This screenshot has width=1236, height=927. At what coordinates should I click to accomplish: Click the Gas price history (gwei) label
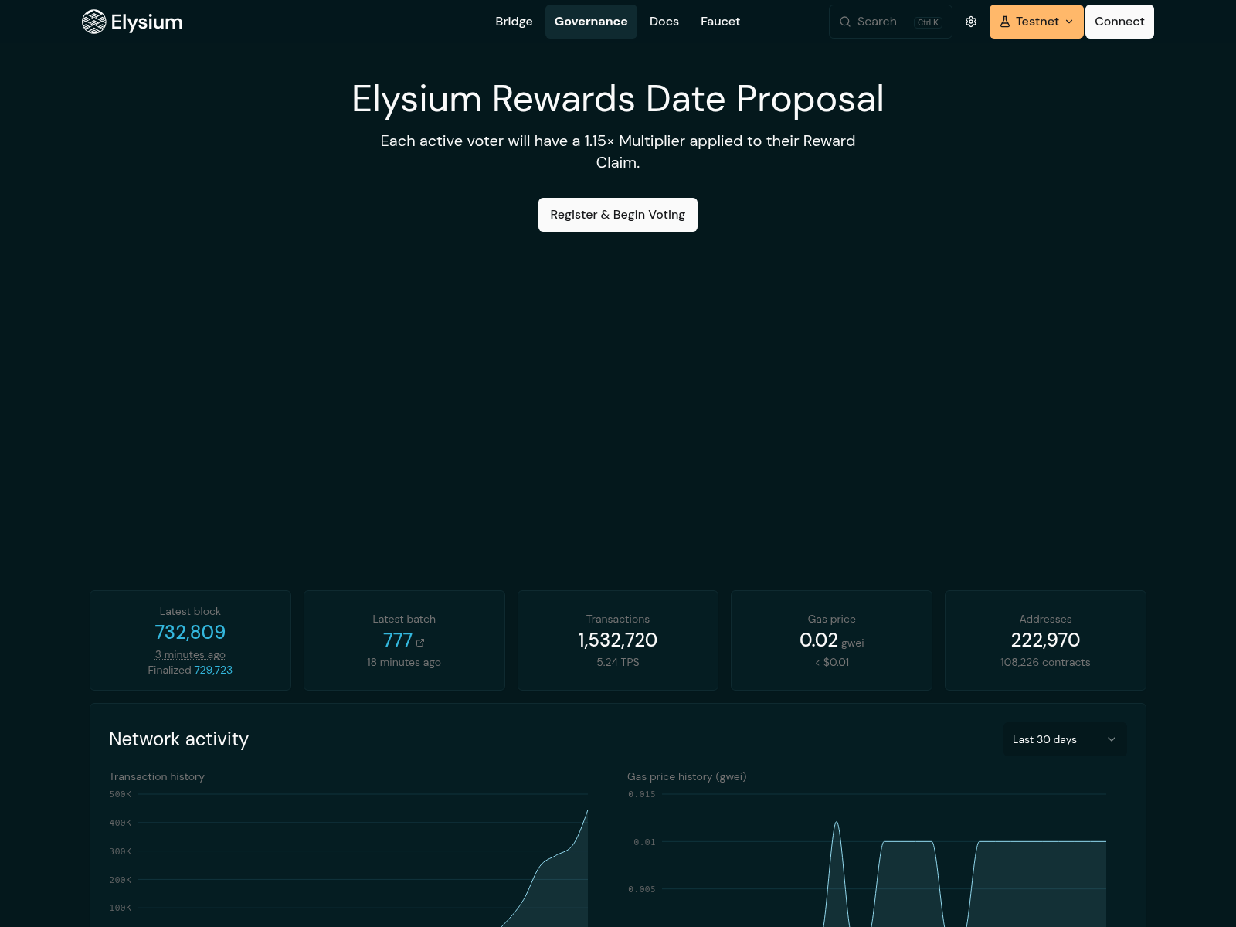[687, 776]
